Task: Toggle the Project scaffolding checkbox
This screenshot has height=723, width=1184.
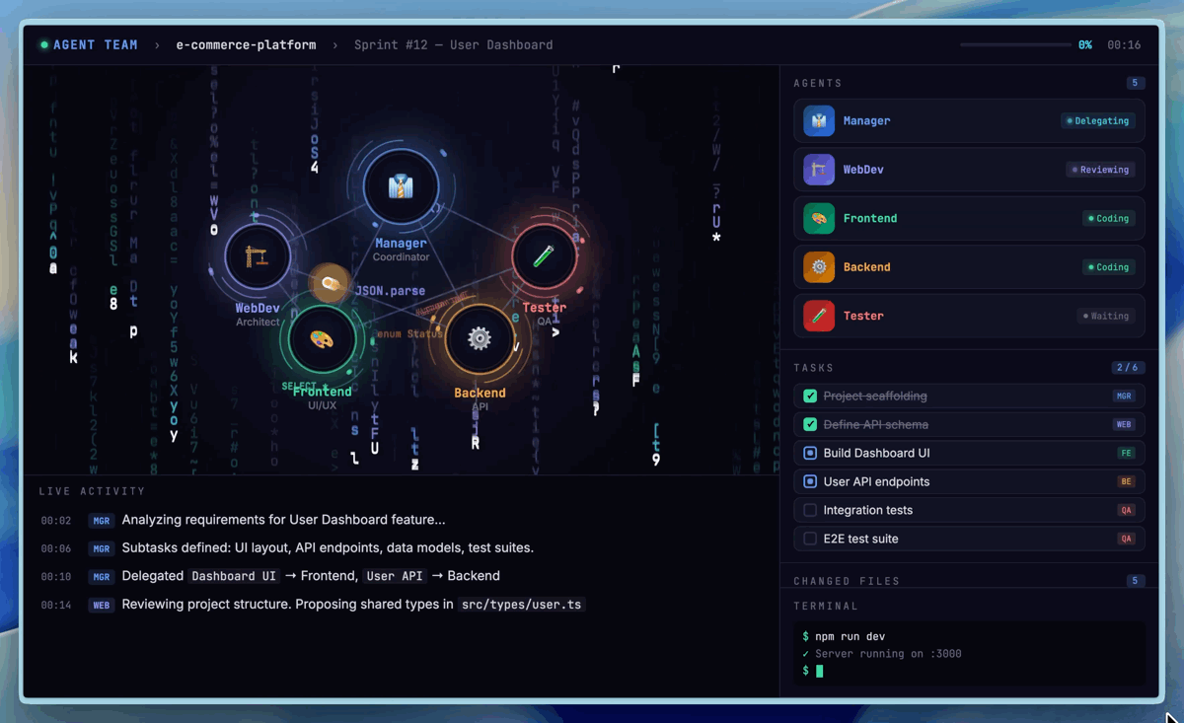Action: pos(810,396)
